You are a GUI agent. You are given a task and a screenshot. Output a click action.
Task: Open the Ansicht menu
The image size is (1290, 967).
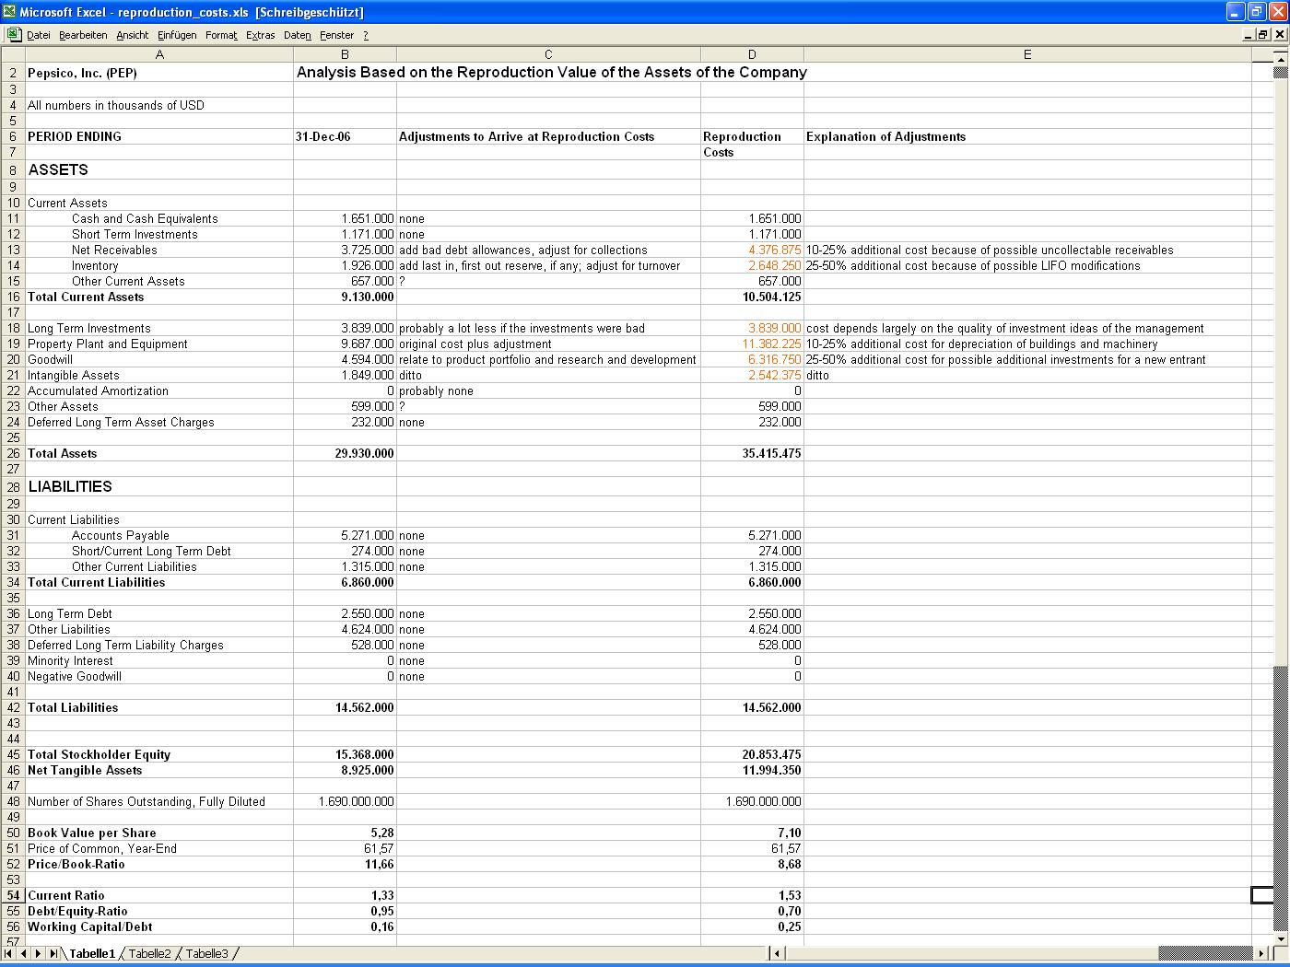pos(133,35)
